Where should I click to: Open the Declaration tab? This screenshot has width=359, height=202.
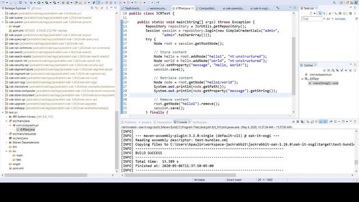[163, 122]
